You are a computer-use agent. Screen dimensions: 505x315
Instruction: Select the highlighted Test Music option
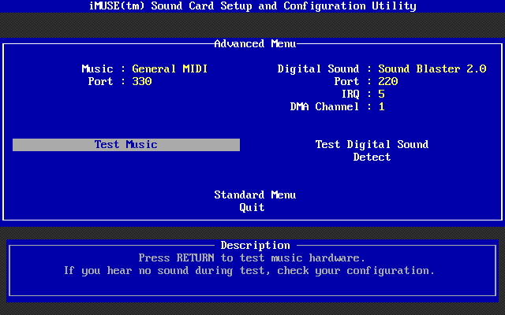click(x=126, y=145)
